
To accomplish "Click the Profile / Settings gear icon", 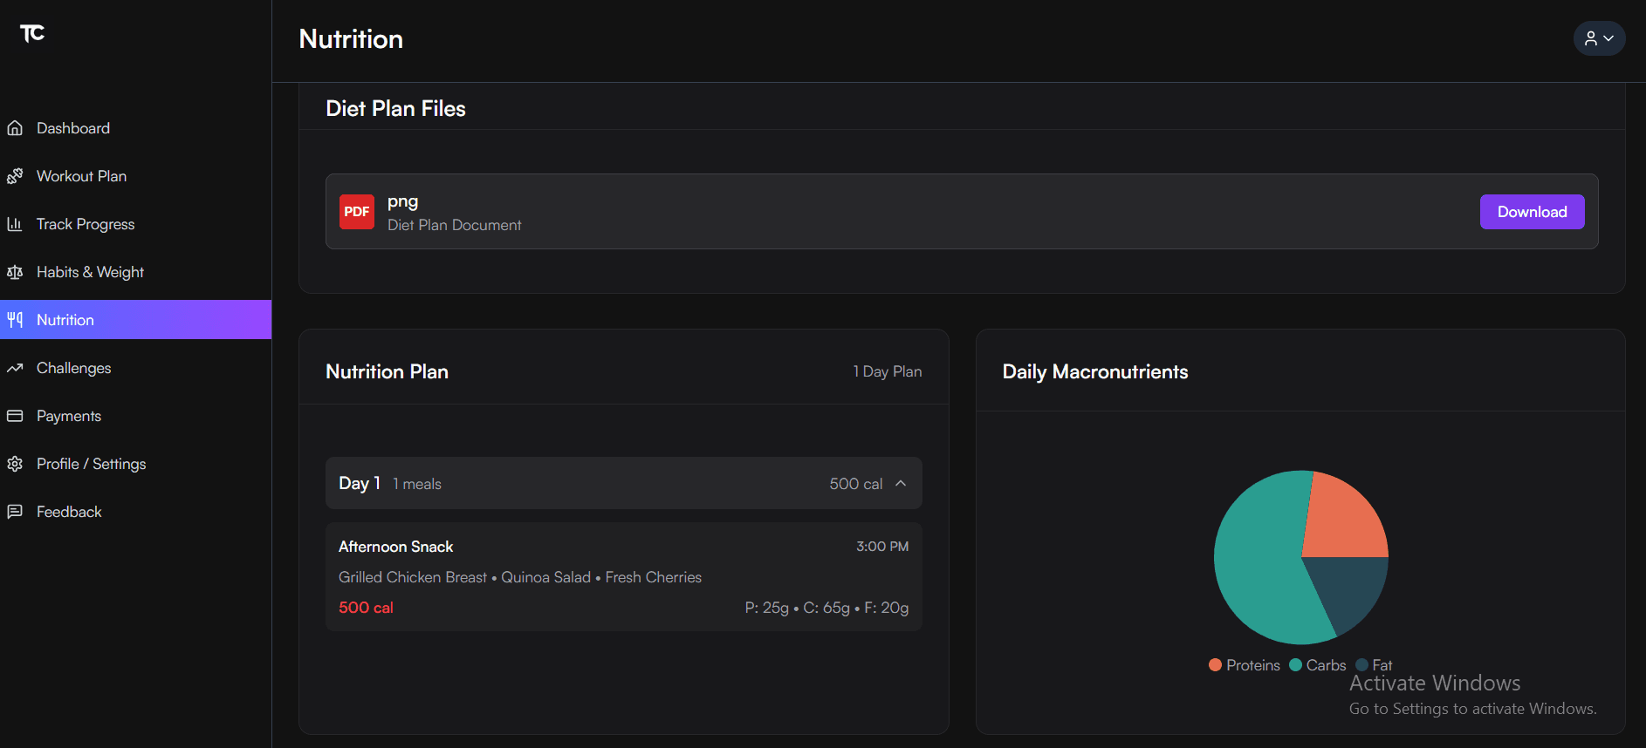I will [15, 464].
